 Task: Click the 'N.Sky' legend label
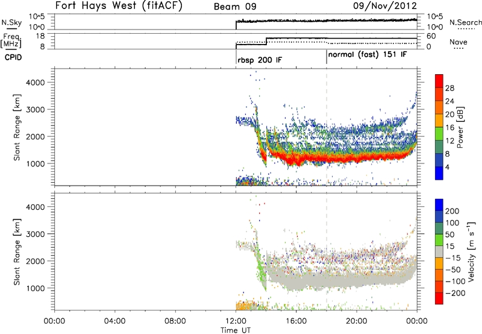coord(11,23)
